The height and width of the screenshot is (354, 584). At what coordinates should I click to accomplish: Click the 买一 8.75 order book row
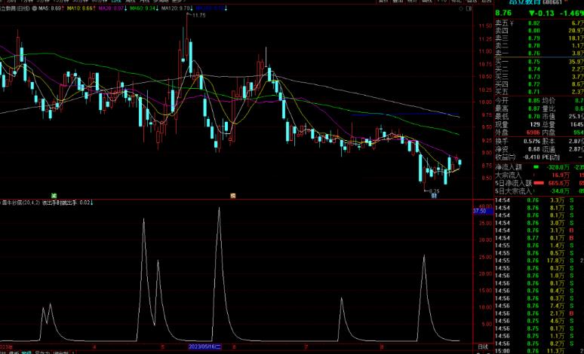pyautogui.click(x=539, y=62)
